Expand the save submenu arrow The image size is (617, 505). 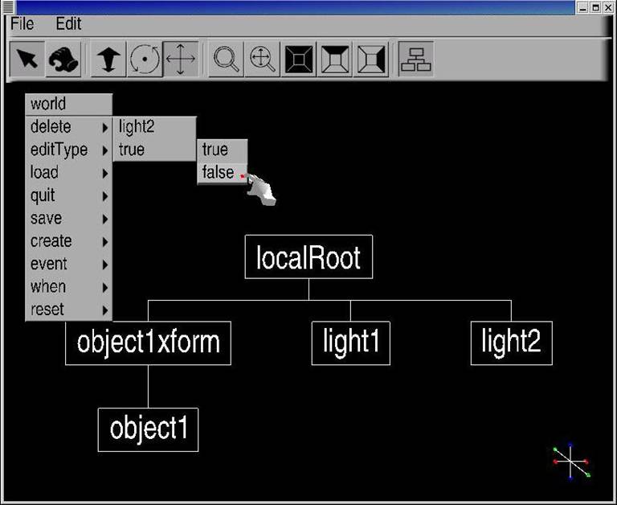tap(105, 219)
